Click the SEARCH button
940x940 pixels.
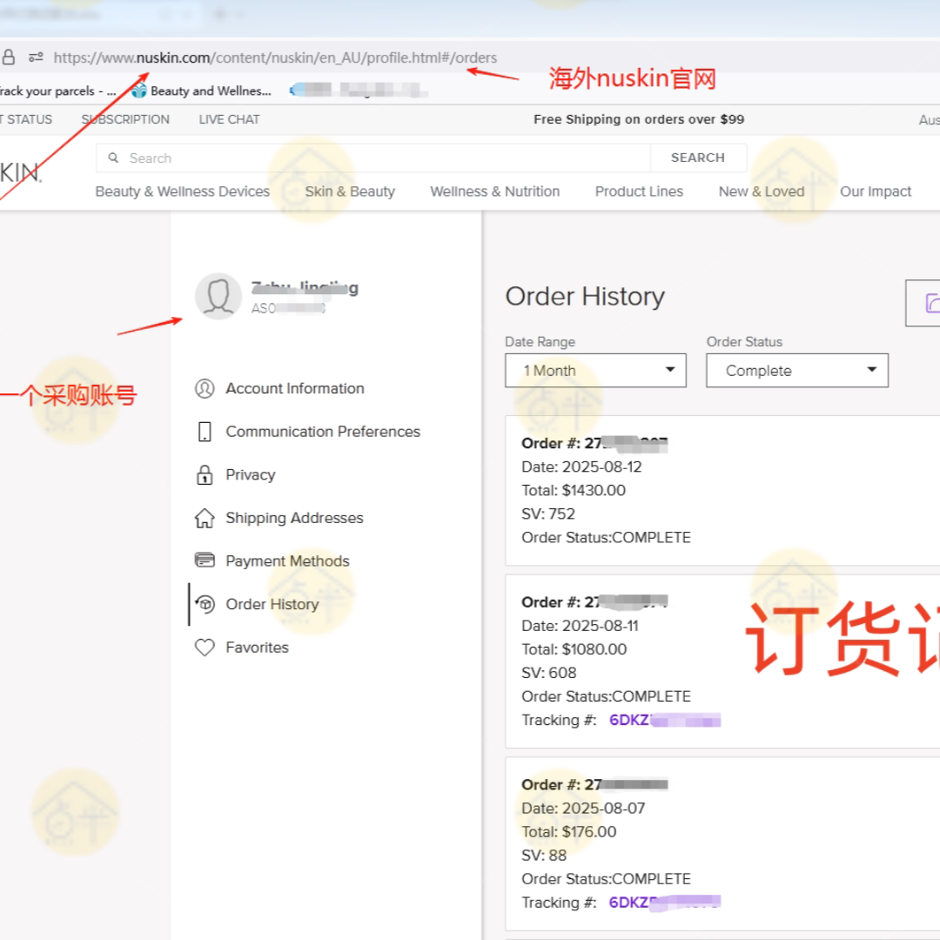698,158
